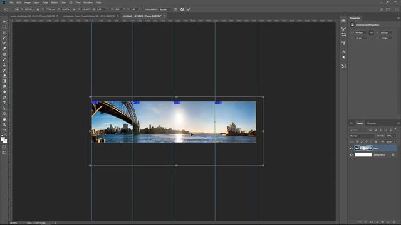Select the Healing Brush tool
This screenshot has width=401, height=225.
pos(4,54)
